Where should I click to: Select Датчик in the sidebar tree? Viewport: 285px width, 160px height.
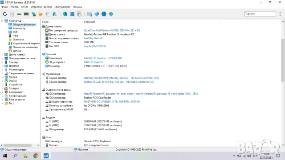17,51
